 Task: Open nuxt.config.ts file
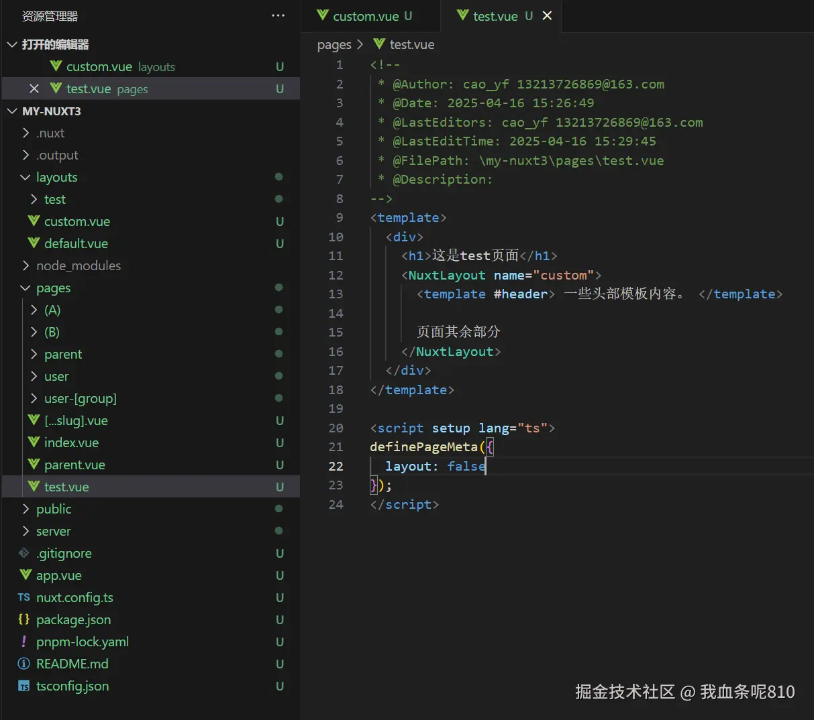150,597
